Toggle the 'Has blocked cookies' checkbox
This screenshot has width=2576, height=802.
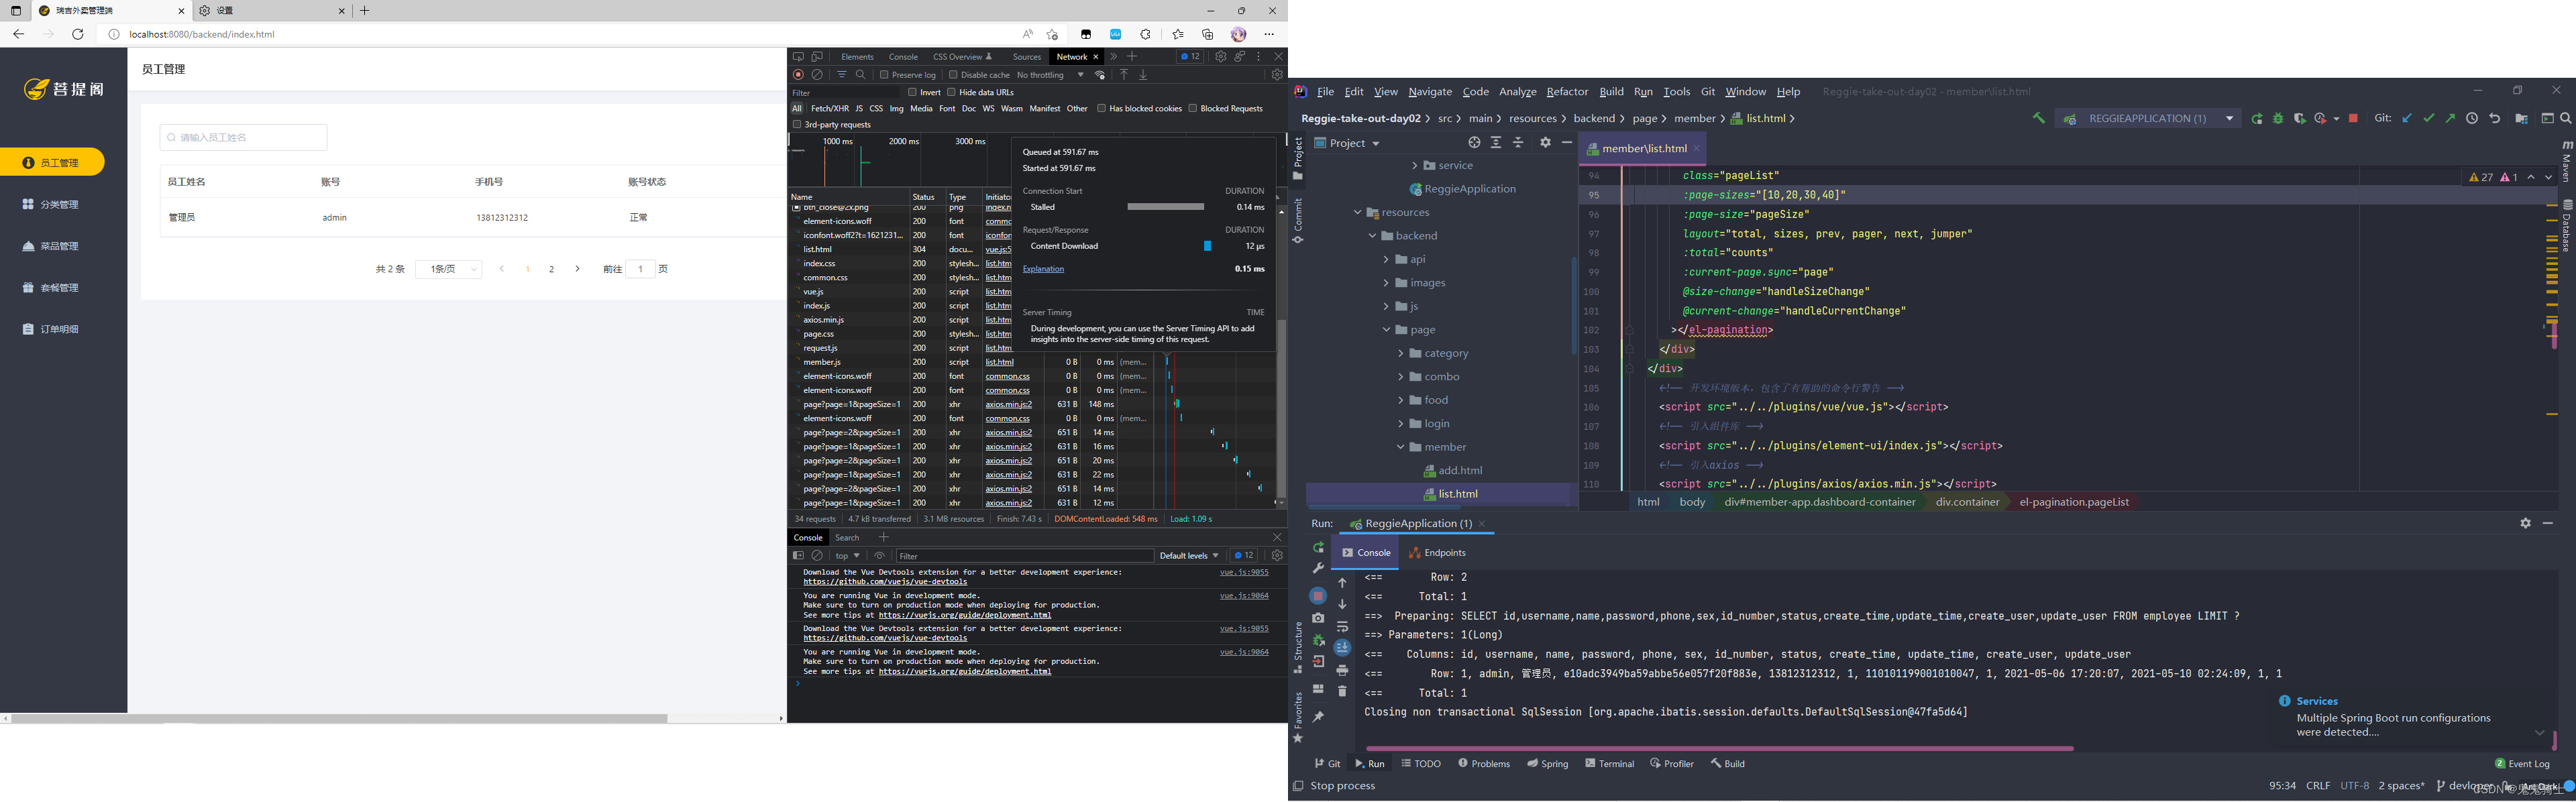1101,110
